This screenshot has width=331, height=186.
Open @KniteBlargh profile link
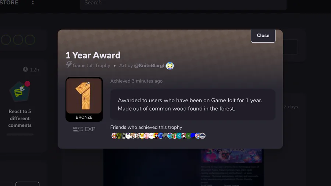point(150,65)
